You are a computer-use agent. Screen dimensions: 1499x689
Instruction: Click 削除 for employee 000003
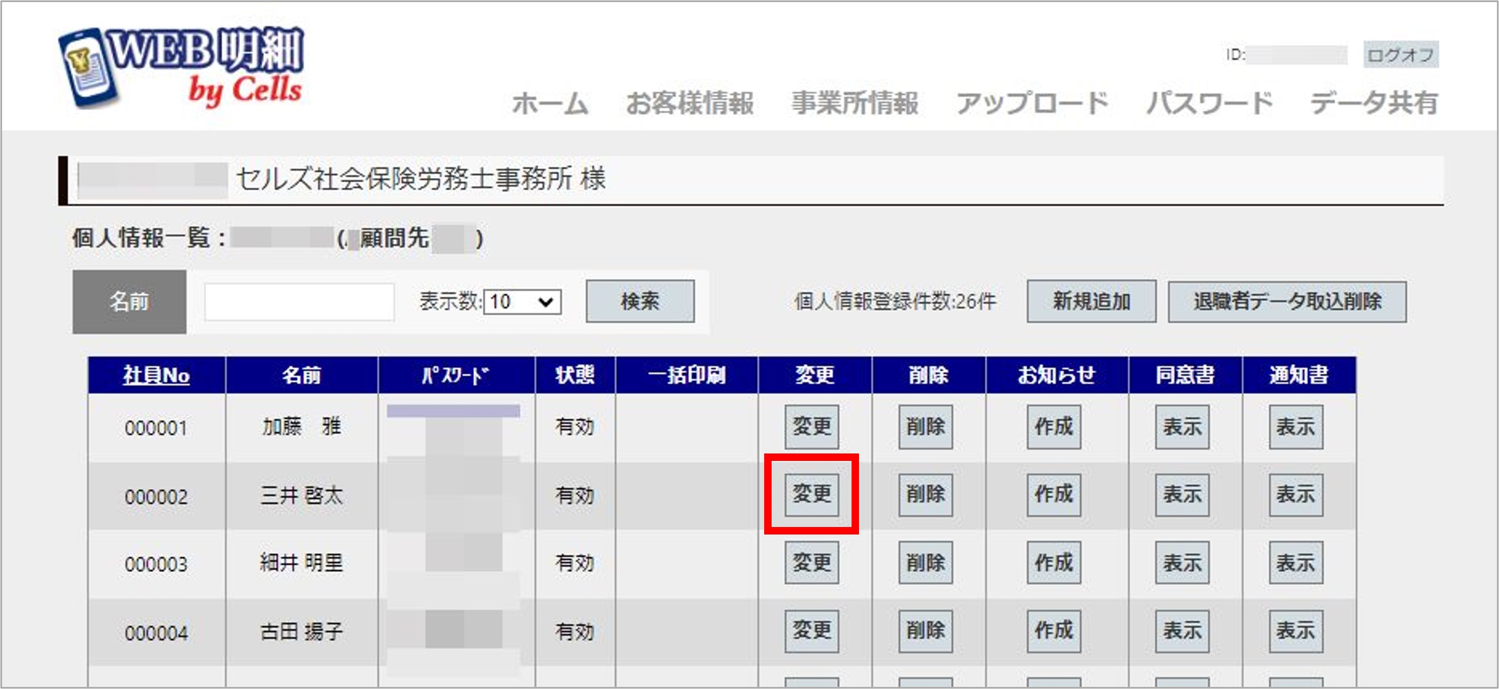[925, 562]
